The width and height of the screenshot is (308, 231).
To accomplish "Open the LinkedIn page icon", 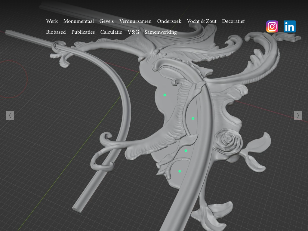I will click(x=289, y=26).
